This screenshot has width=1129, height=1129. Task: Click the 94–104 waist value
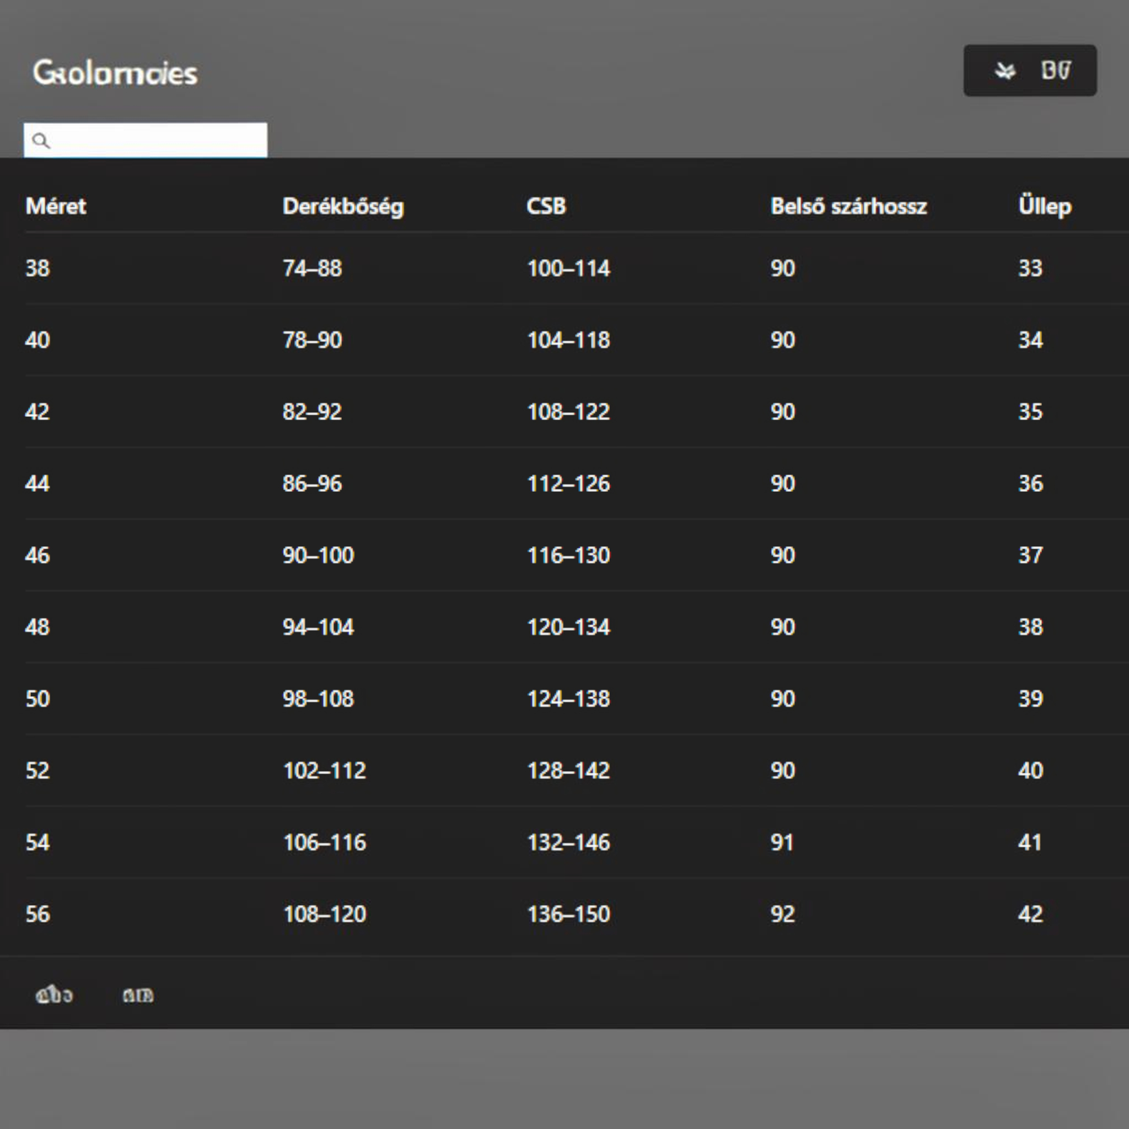[319, 627]
